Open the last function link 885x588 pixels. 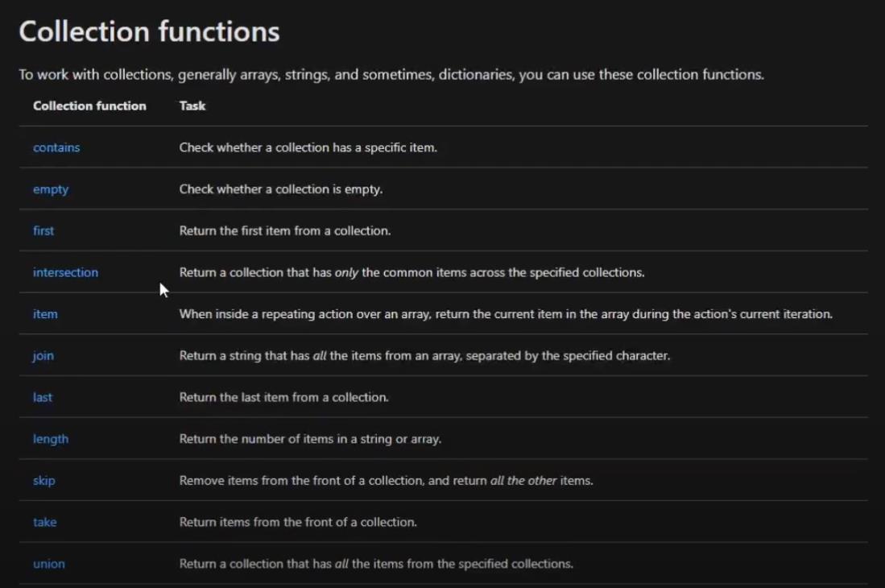coord(43,397)
